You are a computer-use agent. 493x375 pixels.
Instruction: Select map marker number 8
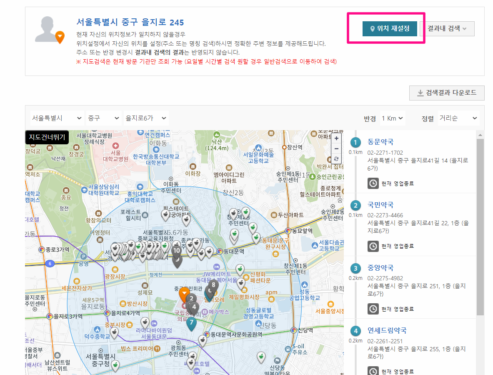213,285
